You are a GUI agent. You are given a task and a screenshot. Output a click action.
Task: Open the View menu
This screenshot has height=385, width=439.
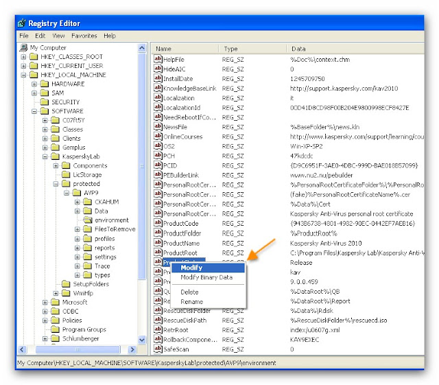point(58,36)
